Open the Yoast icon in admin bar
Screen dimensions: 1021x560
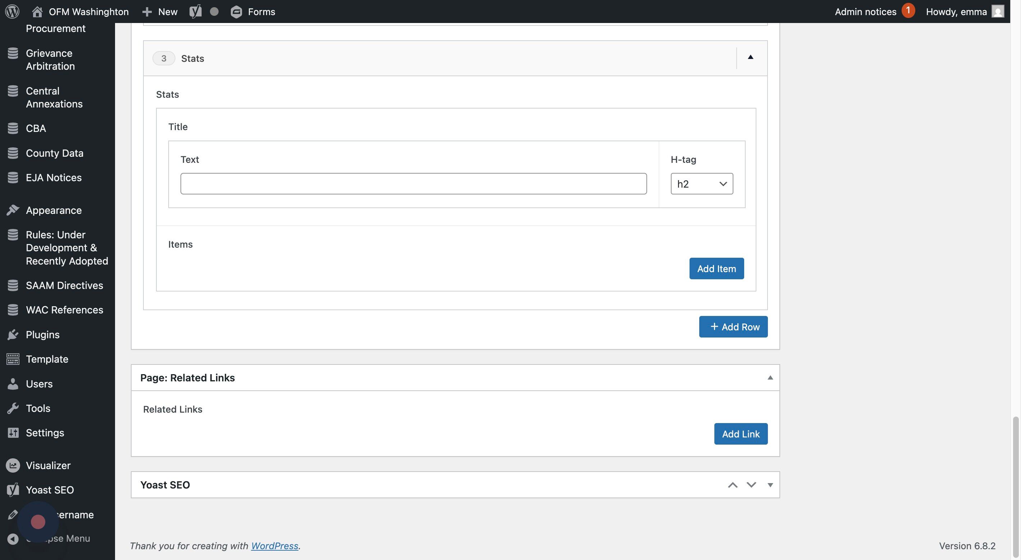[x=195, y=12]
